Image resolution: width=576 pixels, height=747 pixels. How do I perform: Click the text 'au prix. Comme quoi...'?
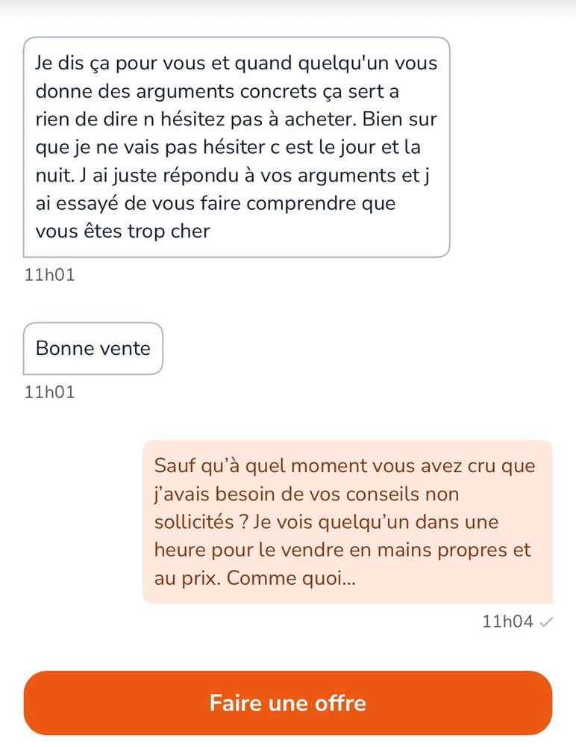click(x=255, y=578)
